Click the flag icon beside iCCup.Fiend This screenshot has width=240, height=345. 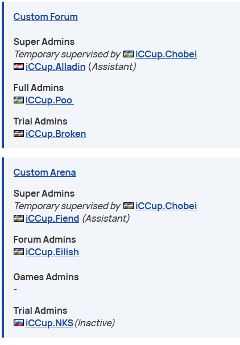pos(19,218)
